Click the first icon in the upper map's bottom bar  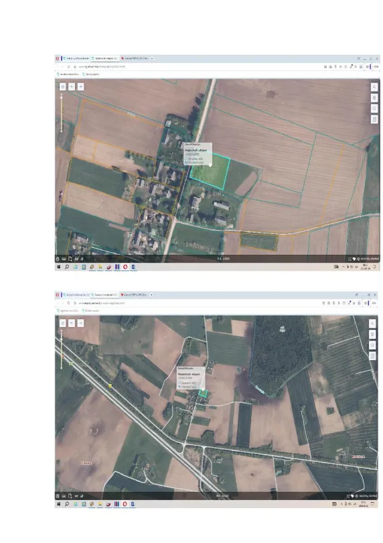(58, 259)
